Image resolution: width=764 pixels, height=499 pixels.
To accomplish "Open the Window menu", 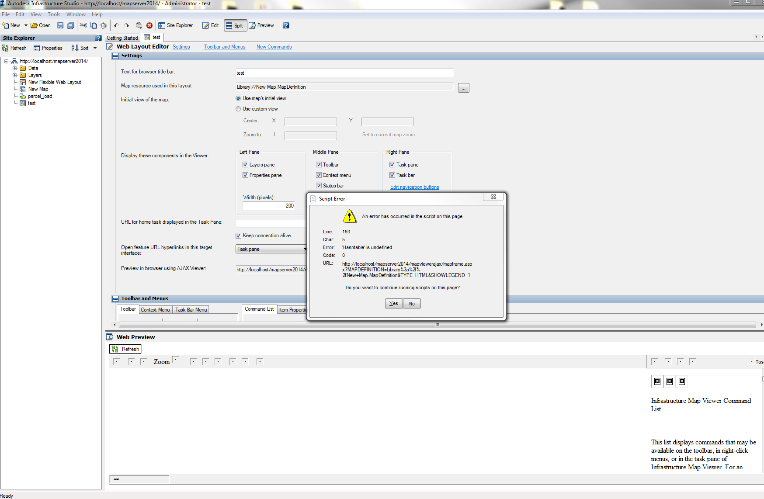I will tap(76, 14).
